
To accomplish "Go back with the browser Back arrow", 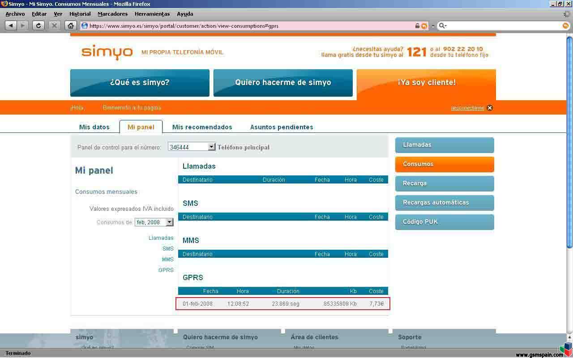I will (x=11, y=26).
